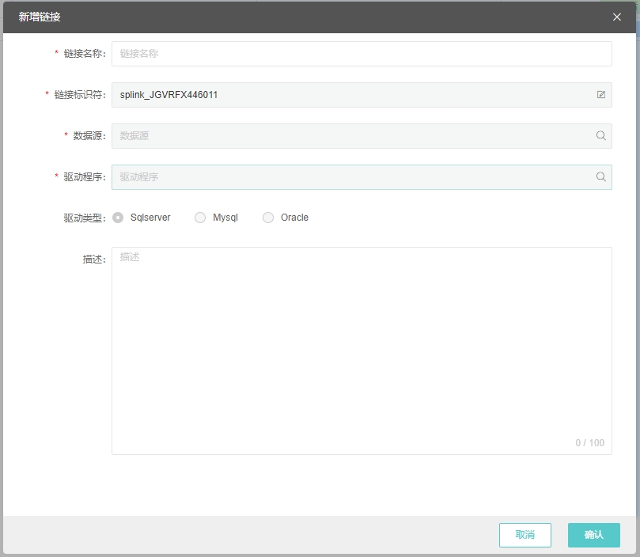Click the 驱动程序 field label
Screen dimensions: 640x557
85,177
